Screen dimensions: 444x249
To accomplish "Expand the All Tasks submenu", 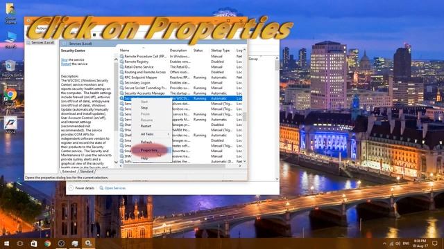I will [x=151, y=134].
